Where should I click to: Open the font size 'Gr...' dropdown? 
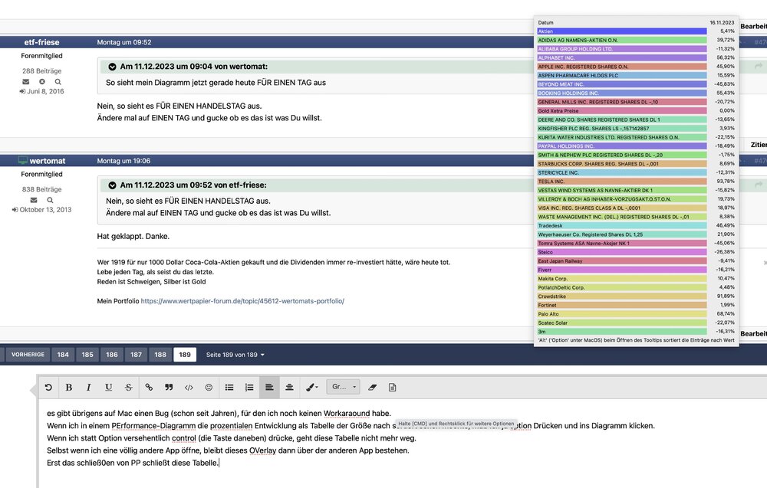(x=344, y=387)
